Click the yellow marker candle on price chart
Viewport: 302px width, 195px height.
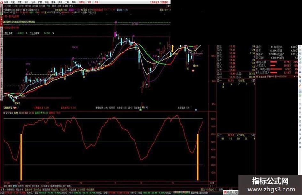pyautogui.click(x=173, y=48)
